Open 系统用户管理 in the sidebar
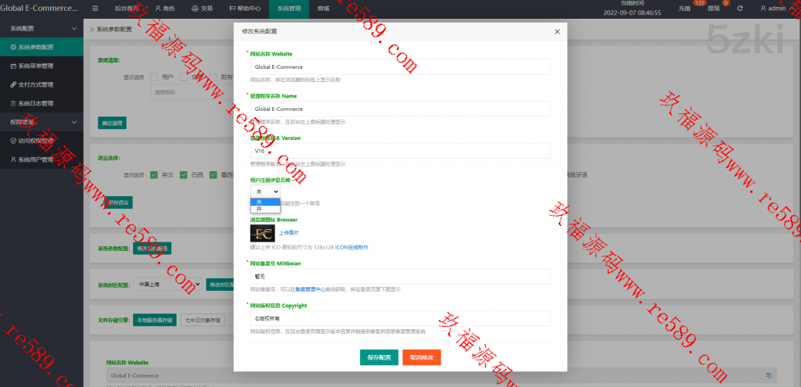 click(41, 159)
